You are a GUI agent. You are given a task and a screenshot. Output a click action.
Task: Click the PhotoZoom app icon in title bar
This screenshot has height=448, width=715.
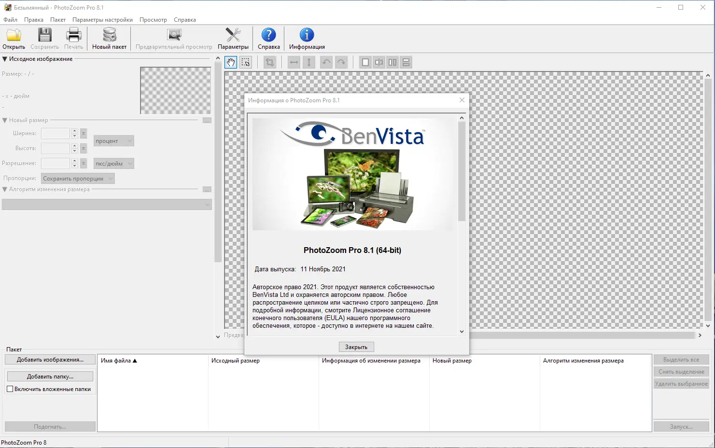click(x=8, y=7)
